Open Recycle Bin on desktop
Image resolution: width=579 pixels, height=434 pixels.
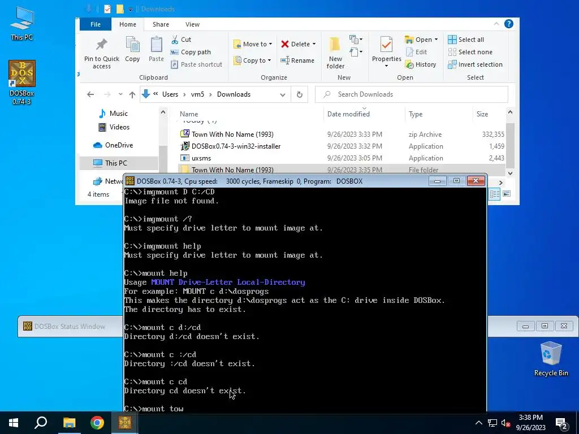coord(551,359)
